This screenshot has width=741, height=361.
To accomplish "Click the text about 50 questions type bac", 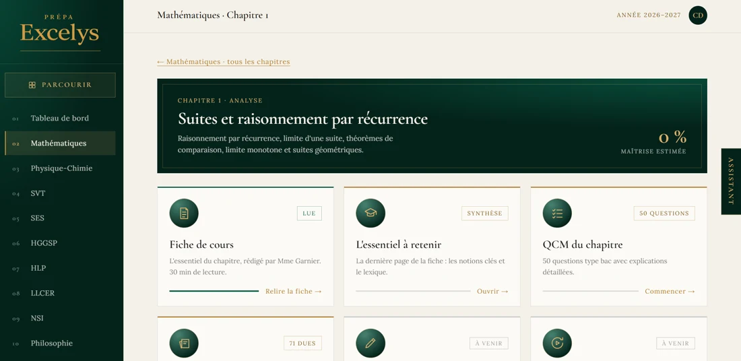I will 605,267.
